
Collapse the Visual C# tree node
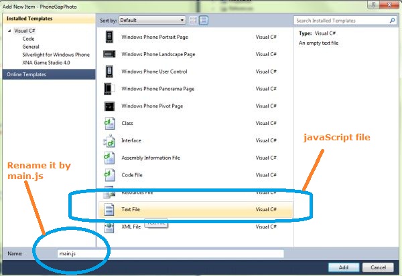click(x=9, y=31)
